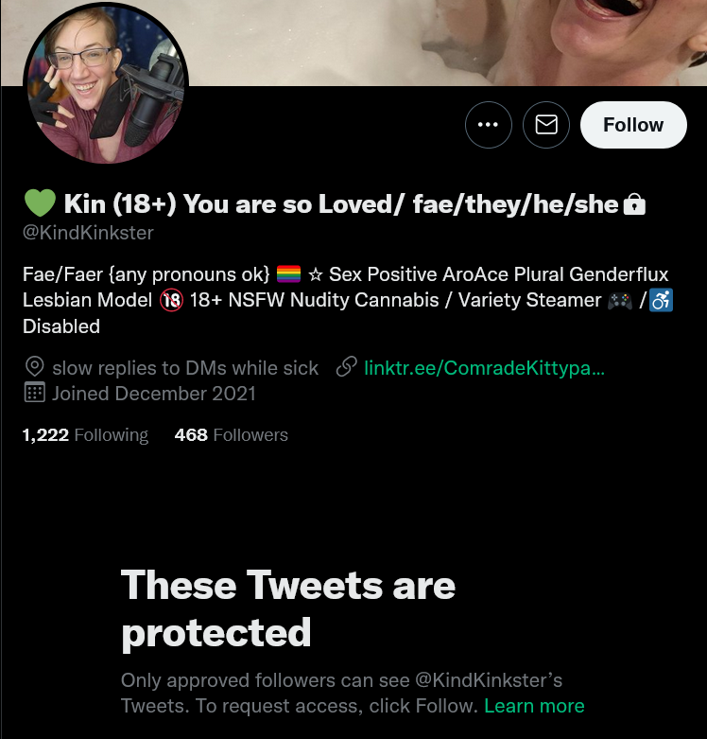Click the rainbow flag emoji in bio

[x=288, y=273]
